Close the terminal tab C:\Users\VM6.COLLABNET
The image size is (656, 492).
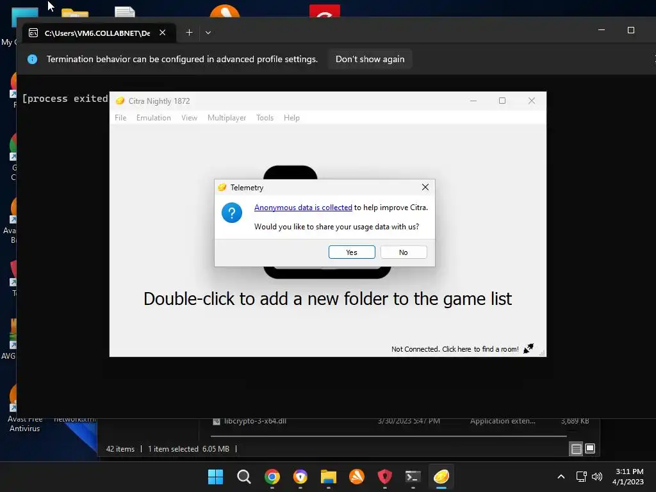coord(162,33)
